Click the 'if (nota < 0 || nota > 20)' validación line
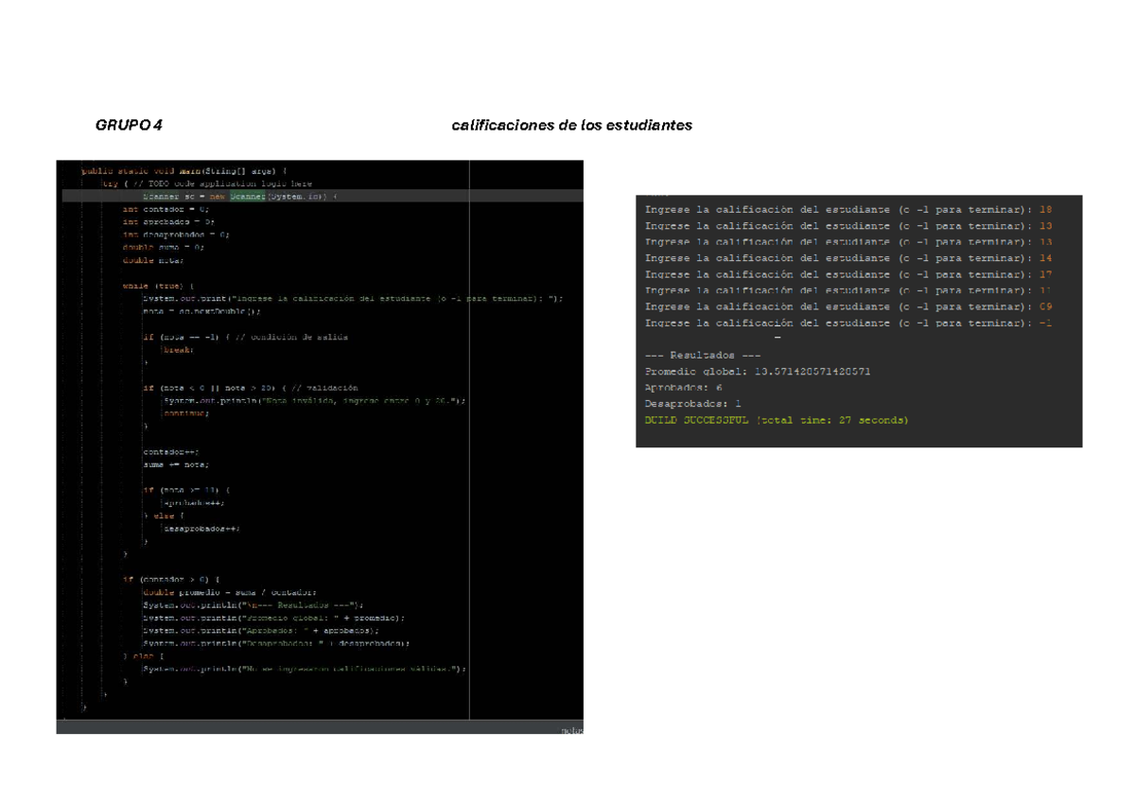Viewport: 1135px width, 803px height. pyautogui.click(x=251, y=388)
